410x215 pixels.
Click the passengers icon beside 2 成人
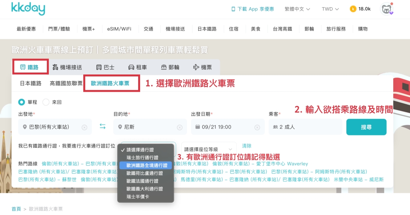[275, 127]
